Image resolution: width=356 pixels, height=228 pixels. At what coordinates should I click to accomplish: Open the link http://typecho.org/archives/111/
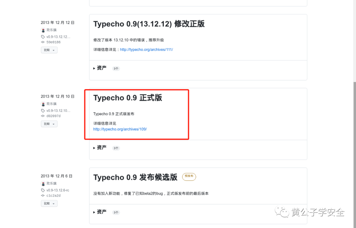(x=146, y=49)
